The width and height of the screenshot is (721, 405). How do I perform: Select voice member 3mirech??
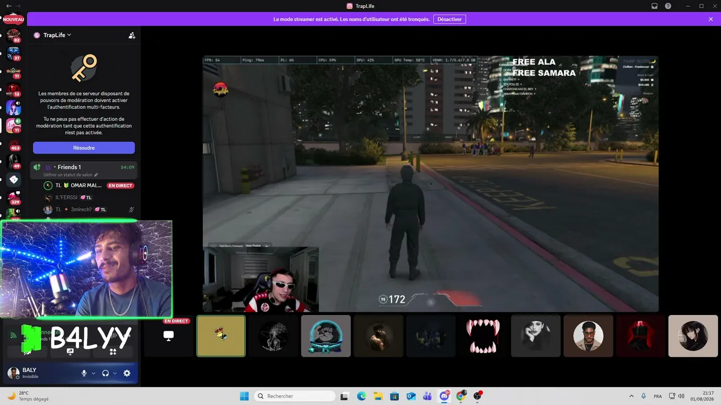click(x=89, y=210)
